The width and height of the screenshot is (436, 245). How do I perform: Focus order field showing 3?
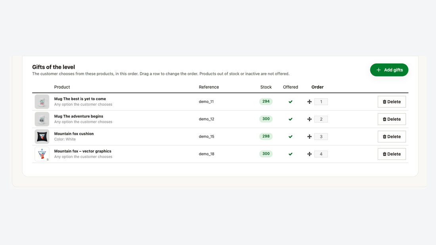(321, 137)
